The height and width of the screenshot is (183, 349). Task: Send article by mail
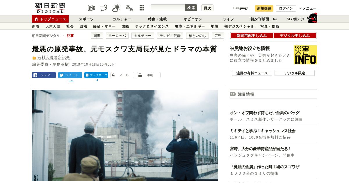(x=122, y=75)
